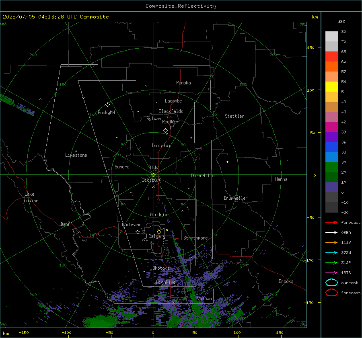
Task: Click the Calgary city label
Action: pos(157,236)
